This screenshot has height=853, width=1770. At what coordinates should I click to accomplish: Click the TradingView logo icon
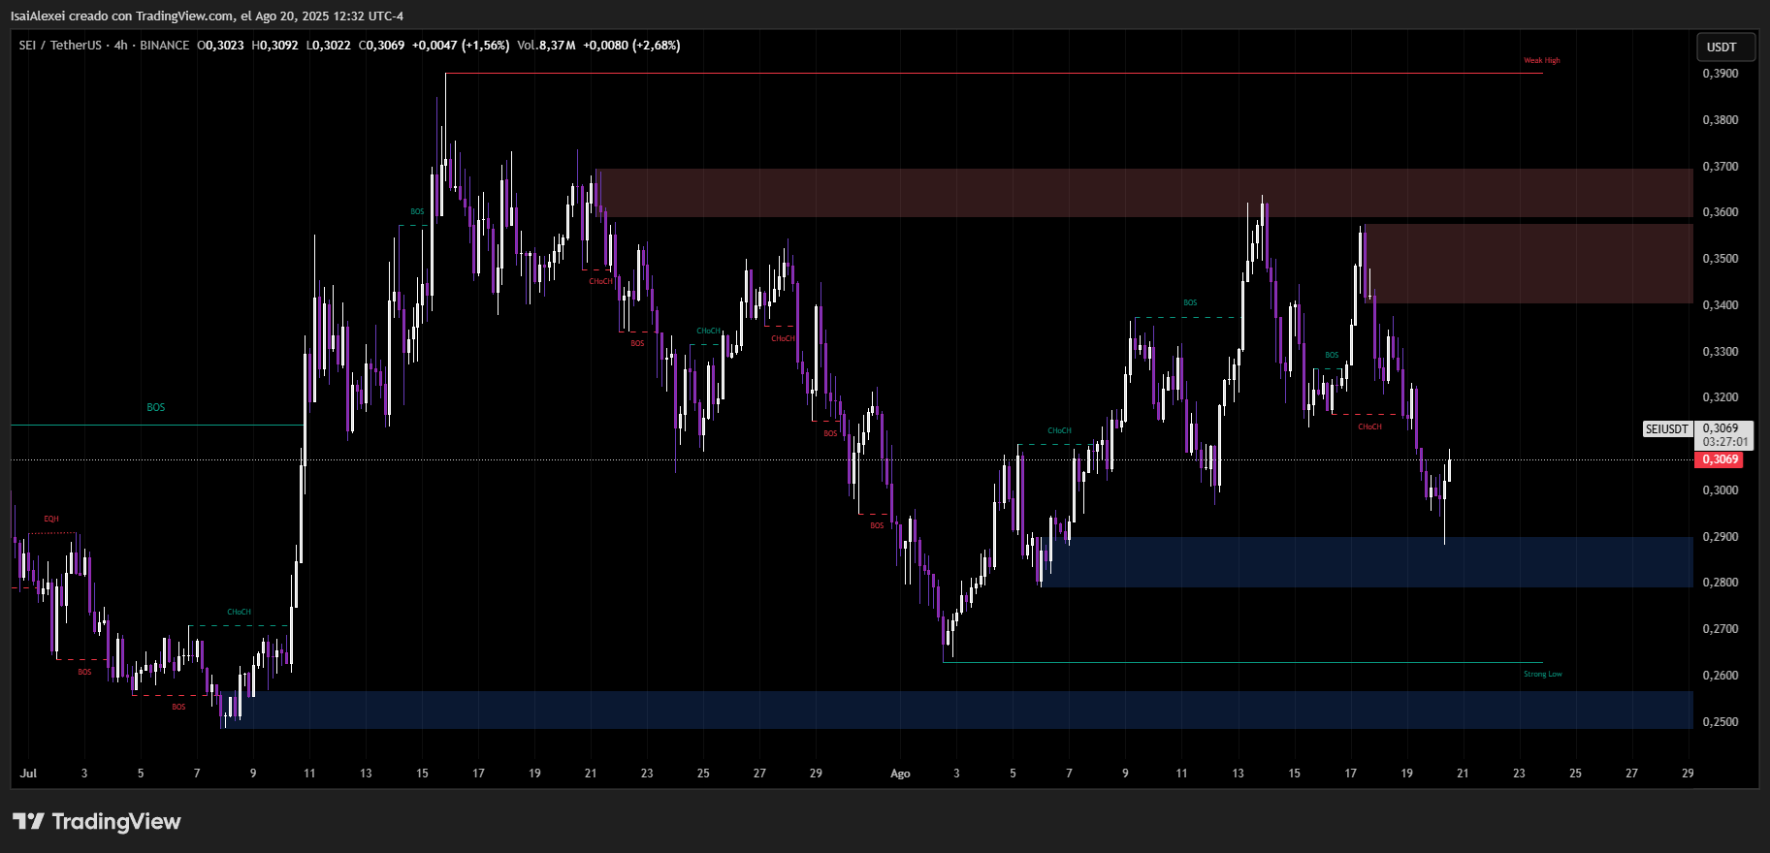28,821
